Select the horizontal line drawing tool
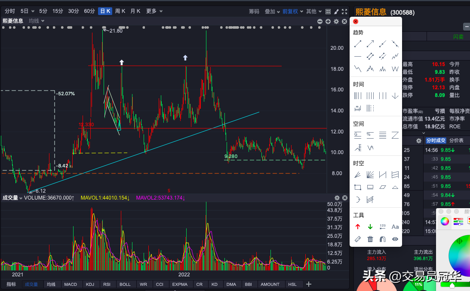The height and width of the screenshot is (291, 470). pos(358,56)
